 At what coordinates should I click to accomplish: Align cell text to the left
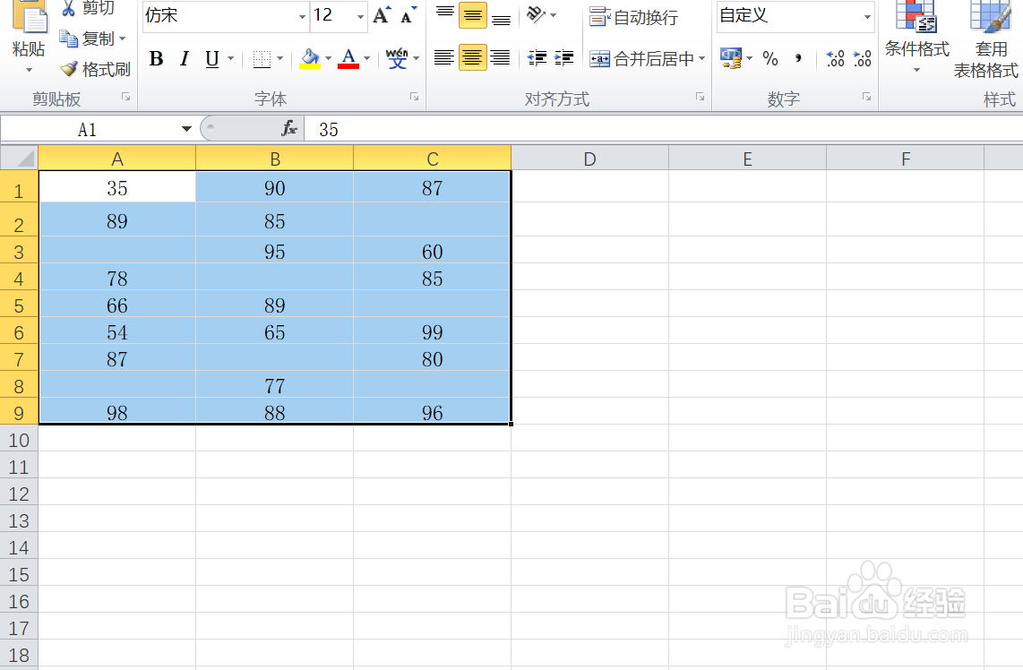click(444, 58)
